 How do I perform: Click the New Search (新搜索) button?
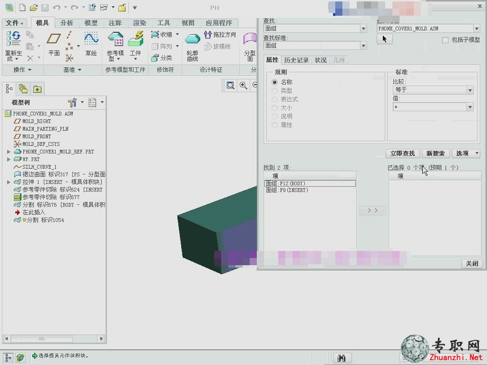point(436,154)
